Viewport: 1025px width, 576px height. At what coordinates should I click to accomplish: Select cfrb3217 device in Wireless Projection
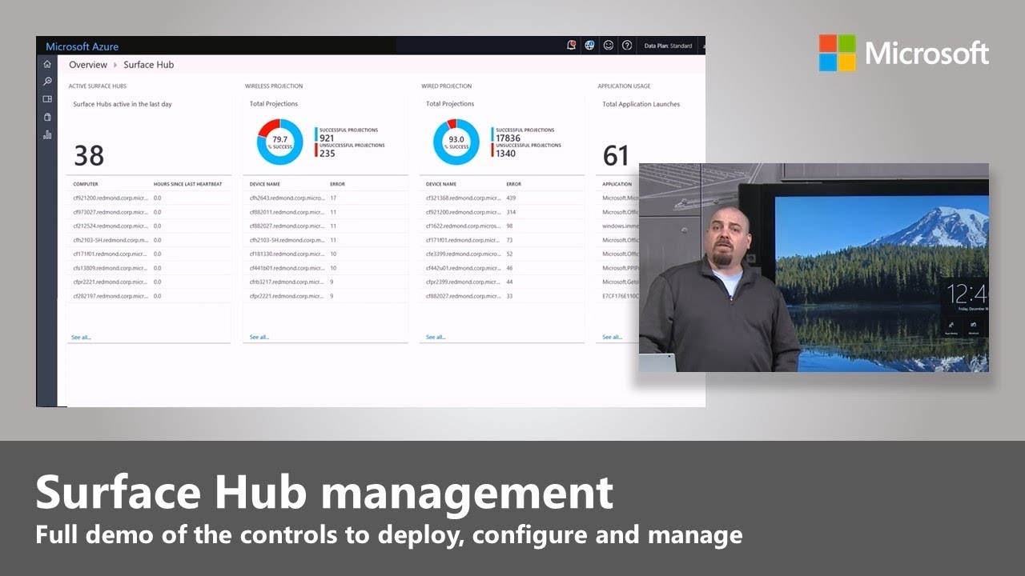[325, 282]
